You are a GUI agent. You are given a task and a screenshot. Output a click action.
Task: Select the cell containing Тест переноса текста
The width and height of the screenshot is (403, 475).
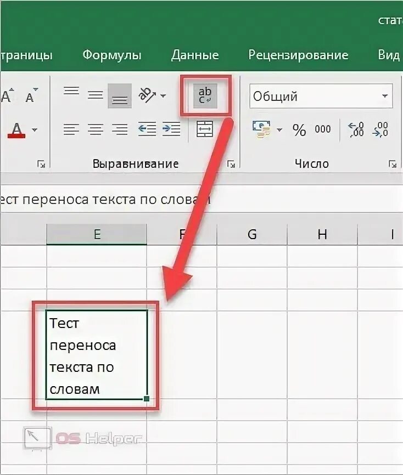click(97, 355)
